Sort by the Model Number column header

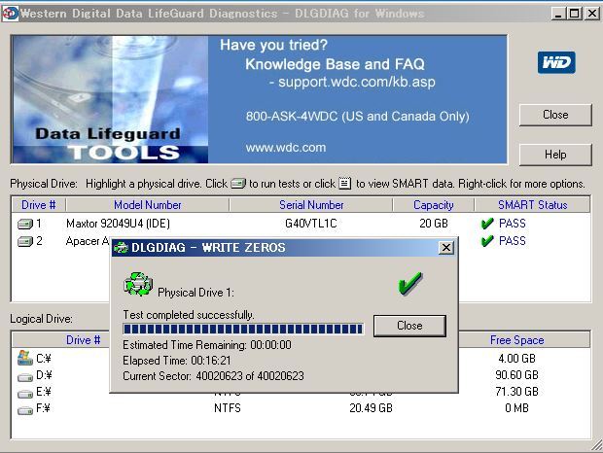click(x=148, y=205)
